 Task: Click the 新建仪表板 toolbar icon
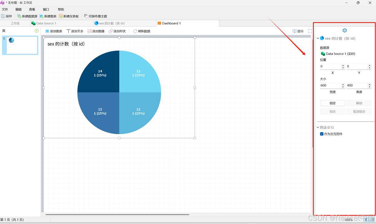click(61, 16)
